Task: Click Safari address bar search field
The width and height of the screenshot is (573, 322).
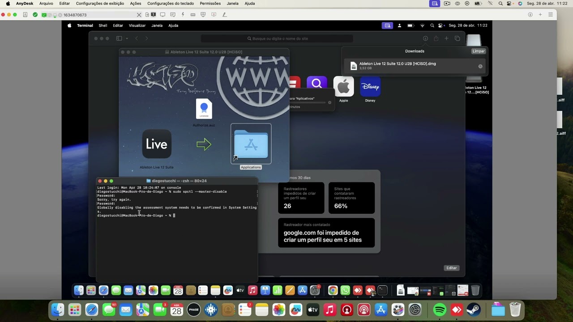Action: tap(277, 38)
